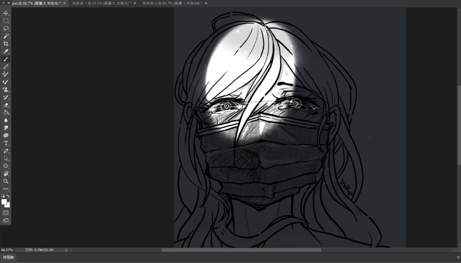Viewport: 461px width, 263px height.
Task: Select the Rotate View tool
Action: click(5, 174)
